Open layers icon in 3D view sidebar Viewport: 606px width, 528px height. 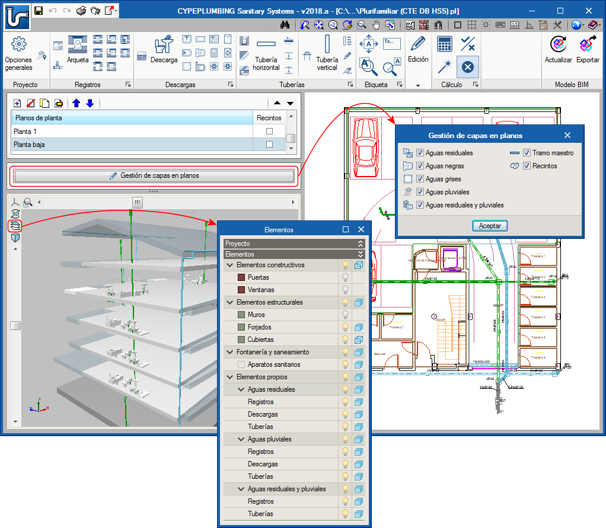point(15,225)
